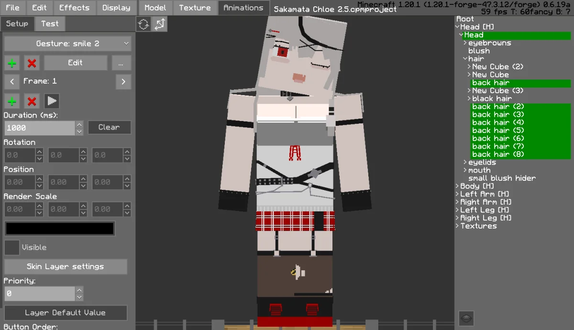Click the Priority input field

40,294
